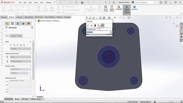Click Zoom to Fit magnifier icon
This screenshot has width=183, height=103.
pyautogui.click(x=86, y=18)
